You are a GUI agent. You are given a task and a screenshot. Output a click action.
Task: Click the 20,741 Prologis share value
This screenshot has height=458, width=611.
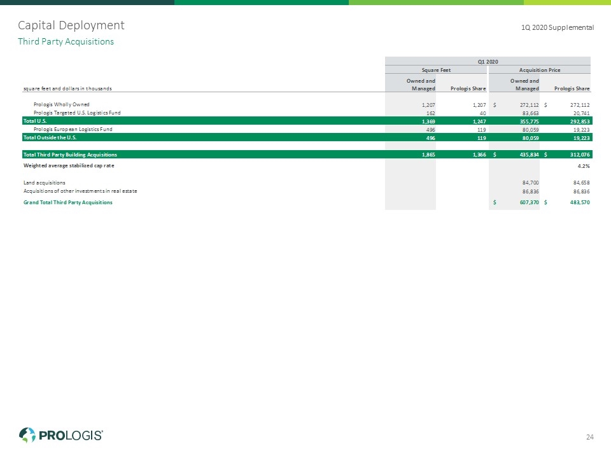pyautogui.click(x=581, y=113)
